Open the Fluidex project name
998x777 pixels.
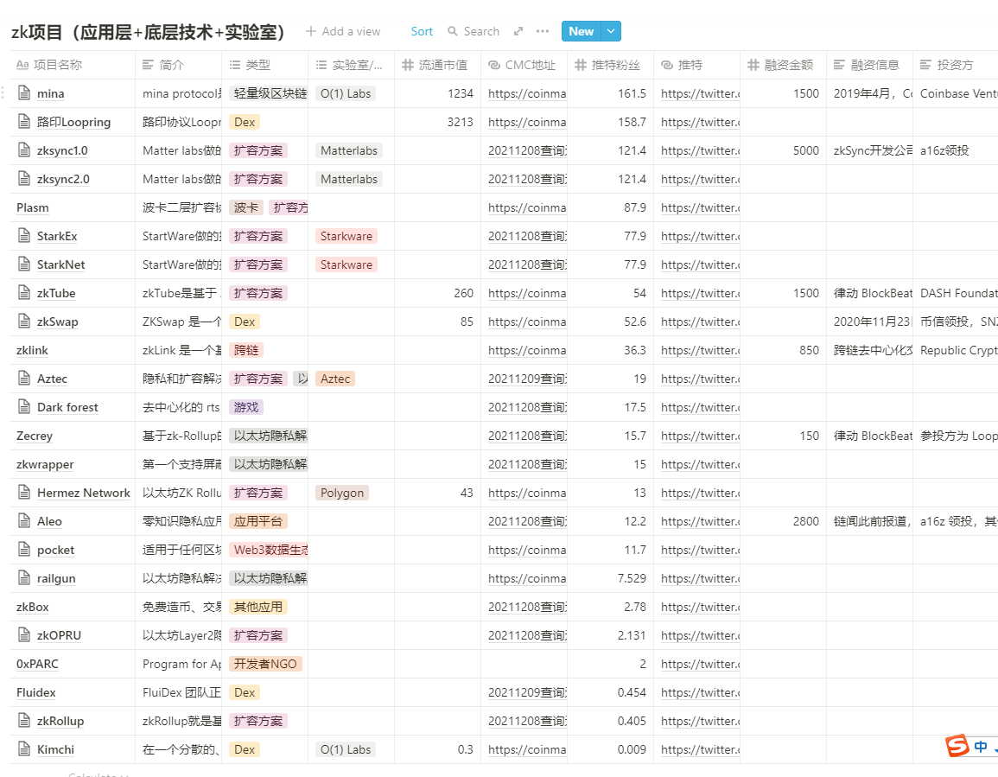(36, 692)
